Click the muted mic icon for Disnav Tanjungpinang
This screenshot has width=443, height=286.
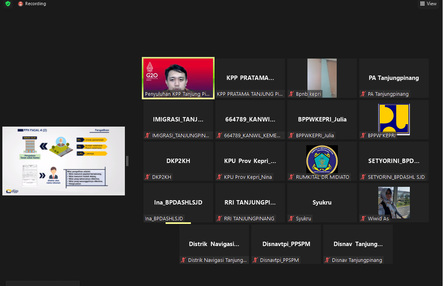point(328,260)
